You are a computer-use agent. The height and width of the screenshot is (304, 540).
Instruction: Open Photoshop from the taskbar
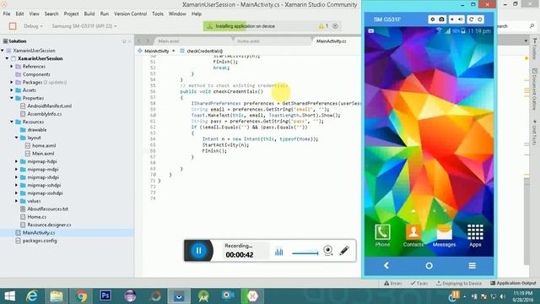coord(105,296)
